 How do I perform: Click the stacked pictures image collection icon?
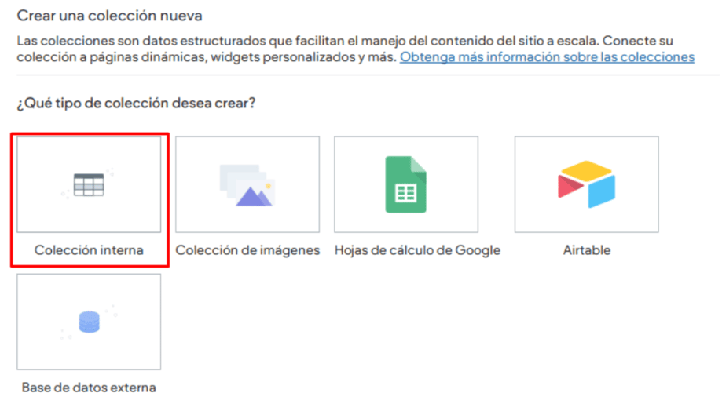(247, 185)
